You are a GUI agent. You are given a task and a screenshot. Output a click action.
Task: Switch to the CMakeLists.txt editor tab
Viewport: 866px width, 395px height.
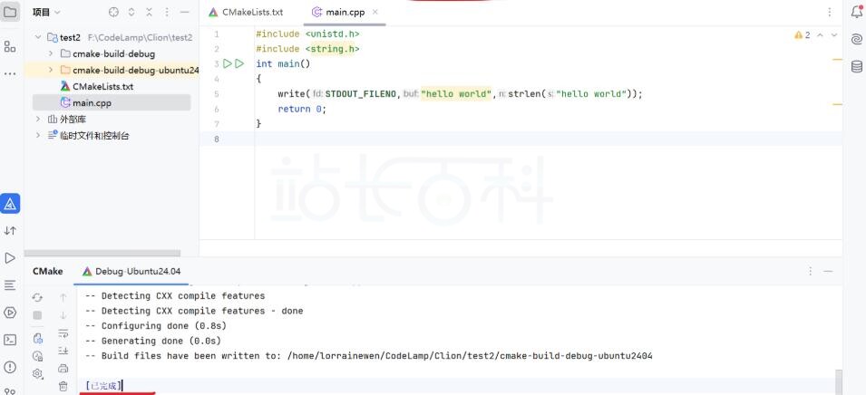[x=246, y=12]
